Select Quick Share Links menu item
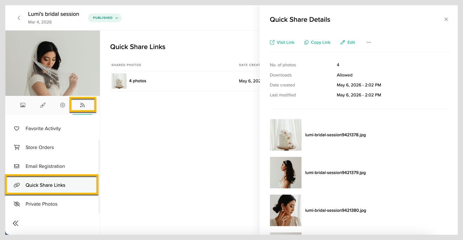This screenshot has width=463, height=240. [x=52, y=185]
